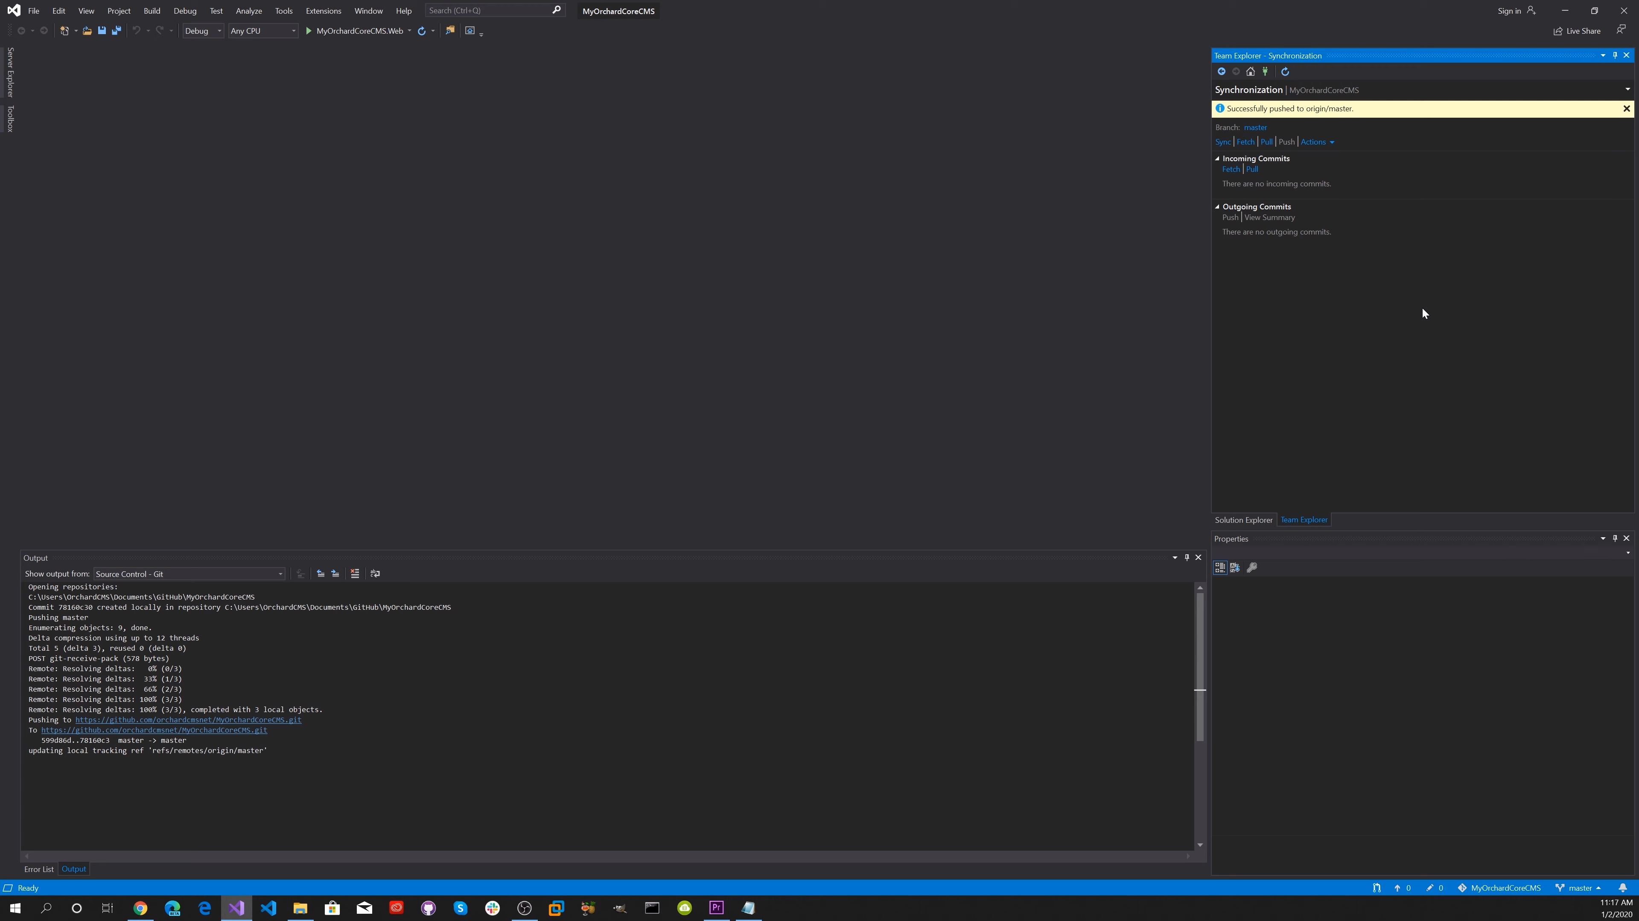Open the Server Explorer side tab

10,72
